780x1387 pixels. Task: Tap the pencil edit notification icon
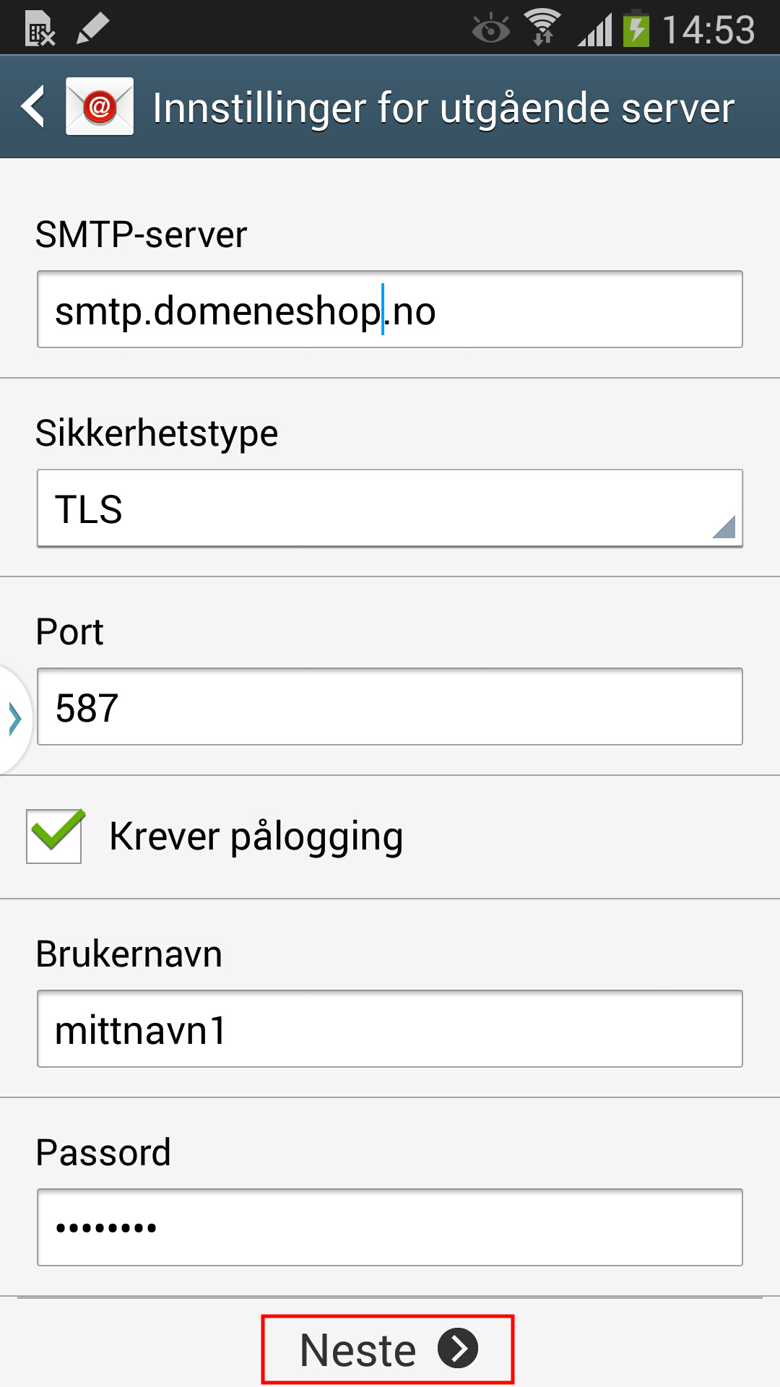click(92, 29)
